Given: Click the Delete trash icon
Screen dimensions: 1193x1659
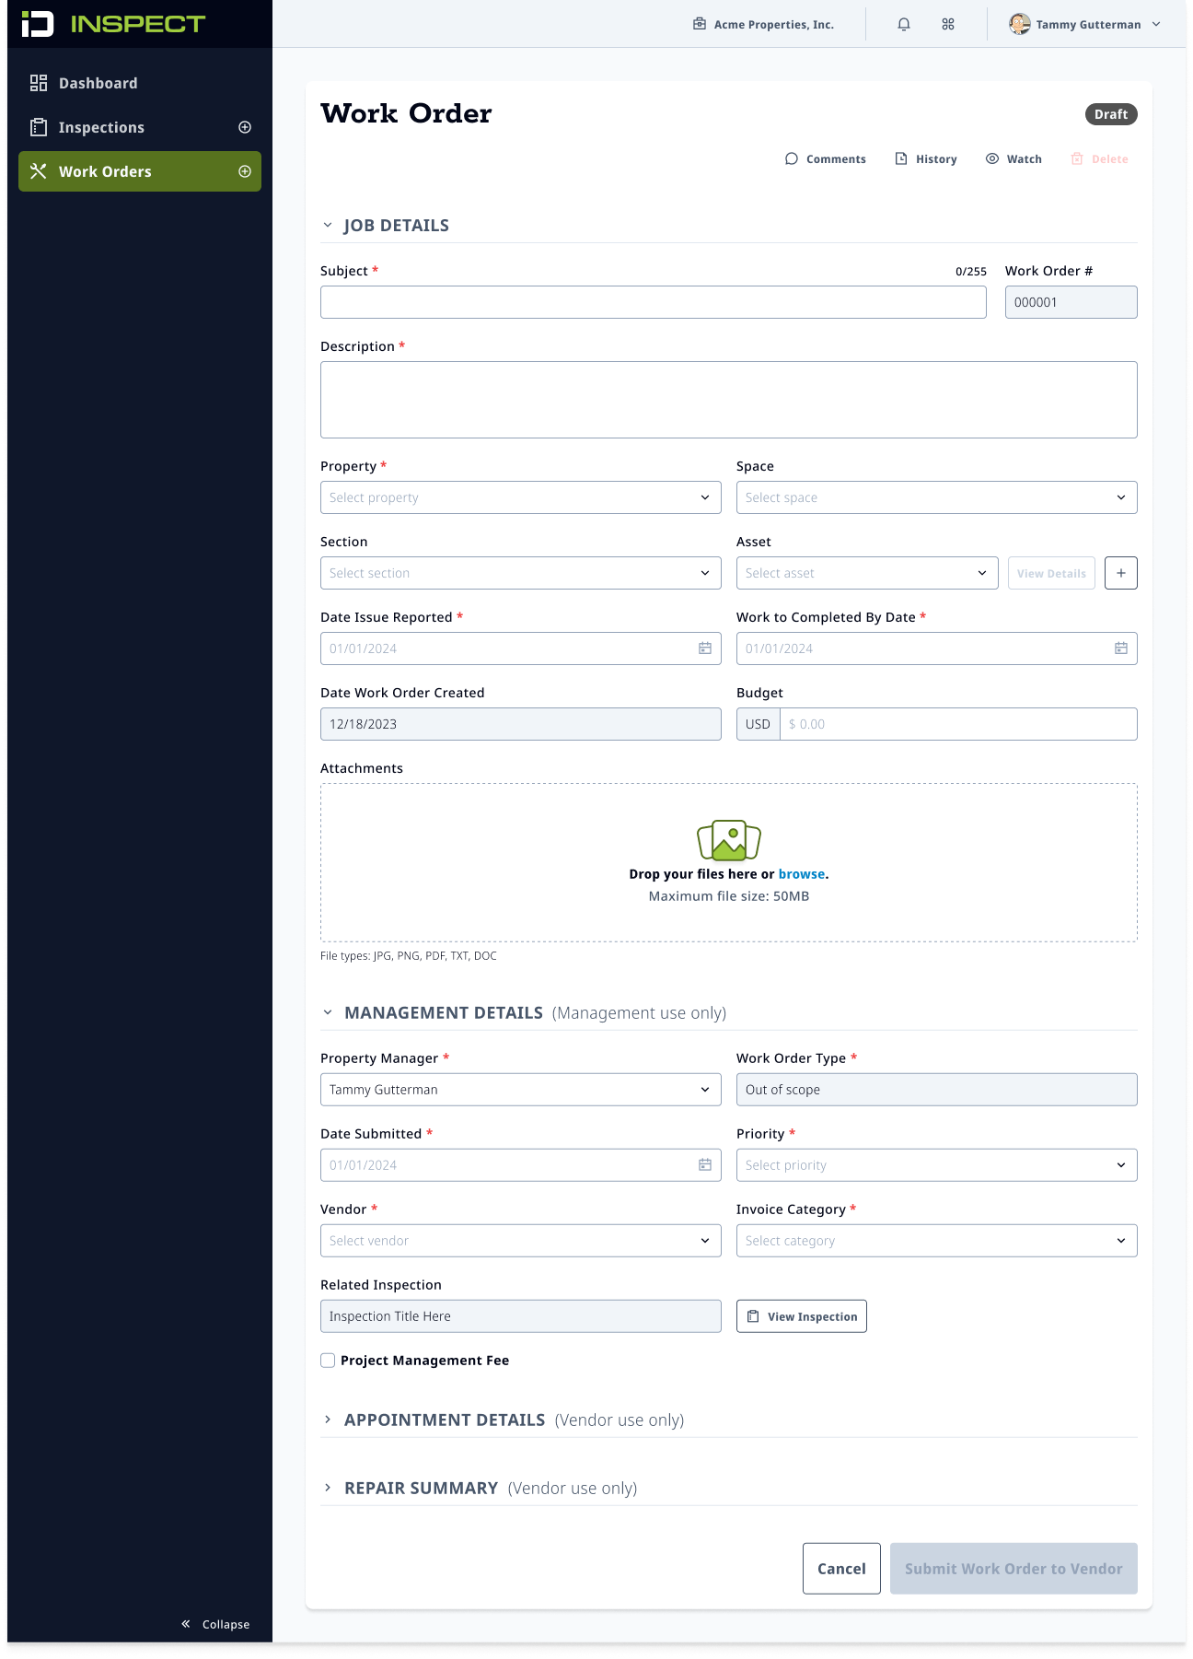Looking at the screenshot, I should [1077, 158].
